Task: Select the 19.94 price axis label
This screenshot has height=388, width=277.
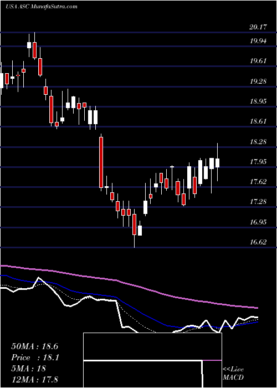Action: point(258,41)
